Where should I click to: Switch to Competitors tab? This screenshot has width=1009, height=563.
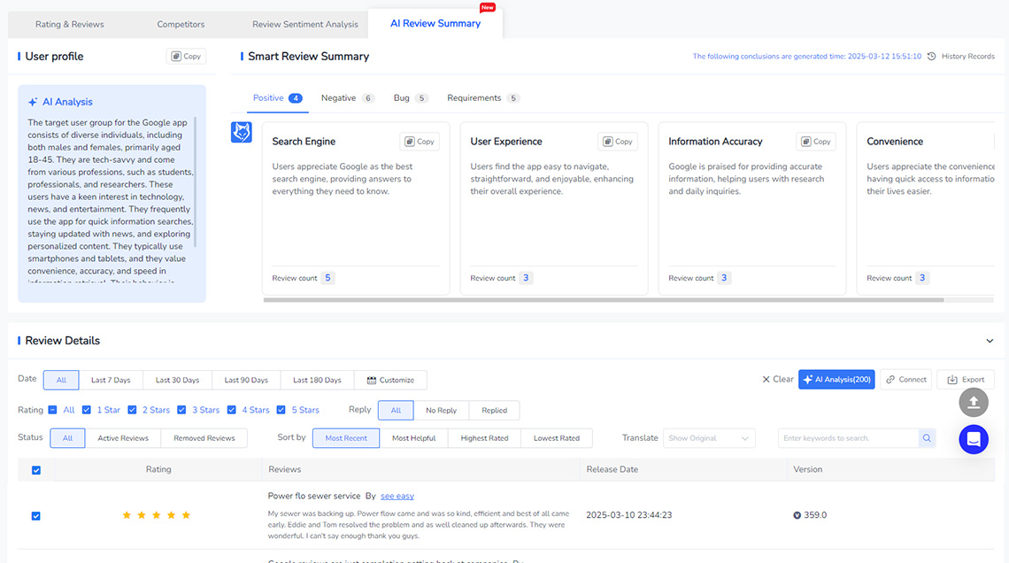tap(181, 25)
